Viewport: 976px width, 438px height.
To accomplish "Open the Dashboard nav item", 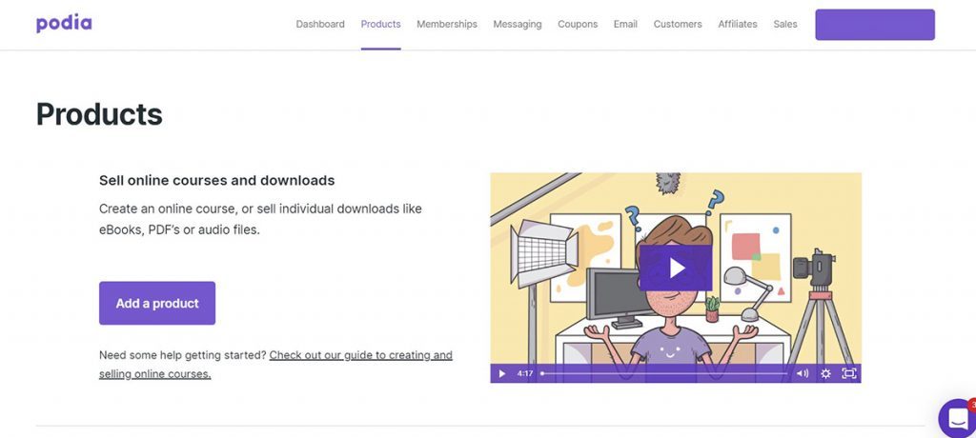I will pyautogui.click(x=320, y=25).
